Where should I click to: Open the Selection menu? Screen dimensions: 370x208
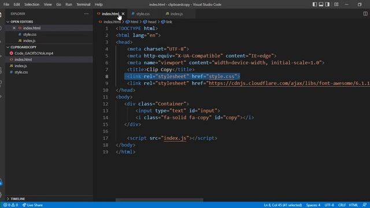click(32, 4)
